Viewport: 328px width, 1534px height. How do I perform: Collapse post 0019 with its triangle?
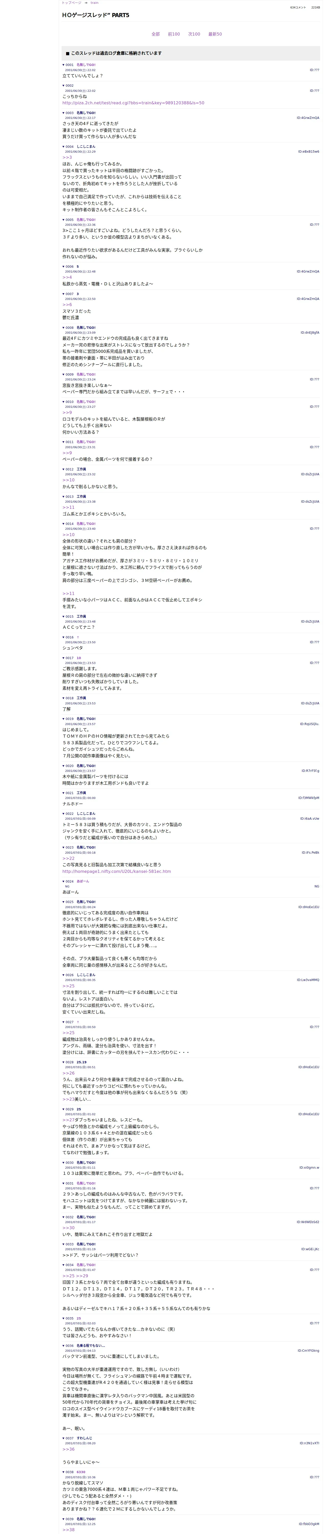(64, 719)
